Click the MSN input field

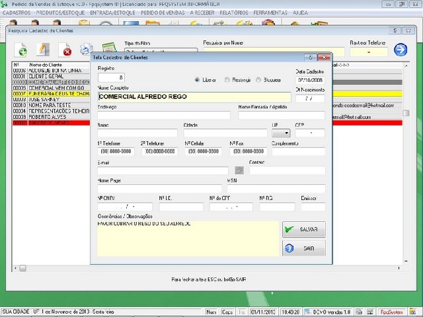(276, 188)
